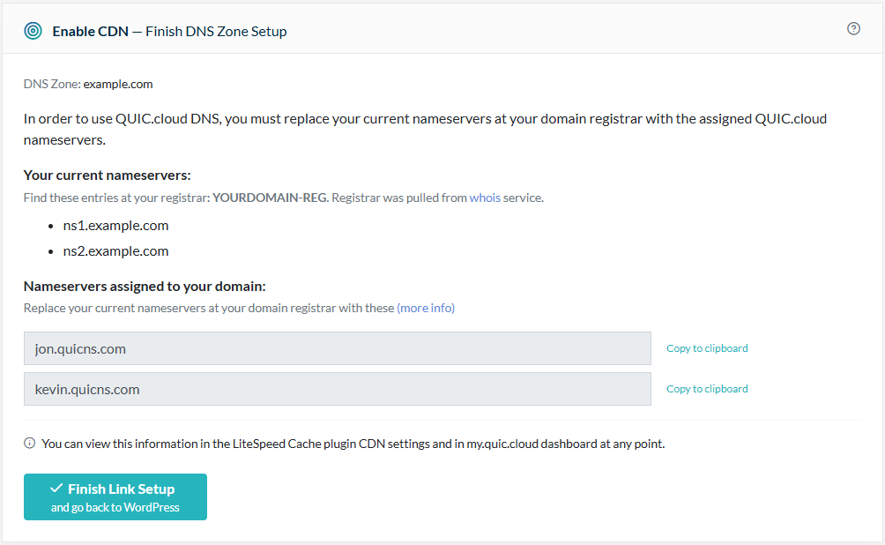
Task: Click the "Nameservers assigned to your domain:" heading
Action: tap(145, 286)
